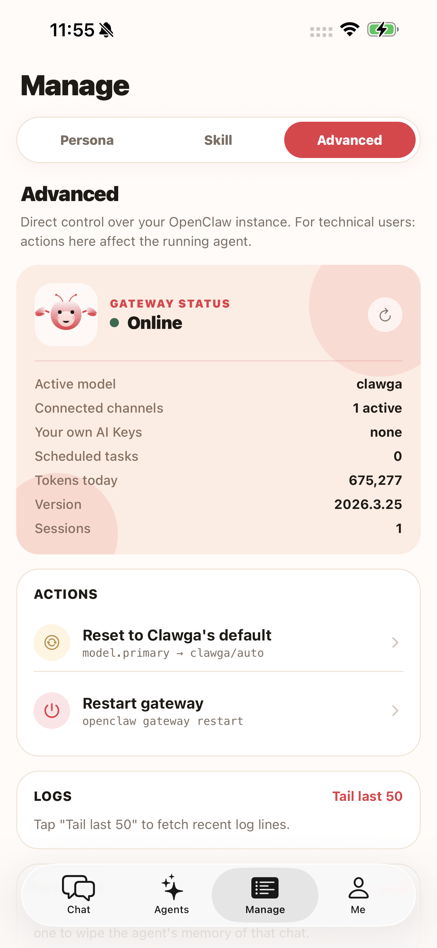This screenshot has width=437, height=948.
Task: Tap the Restart gateway action title
Action: click(143, 704)
